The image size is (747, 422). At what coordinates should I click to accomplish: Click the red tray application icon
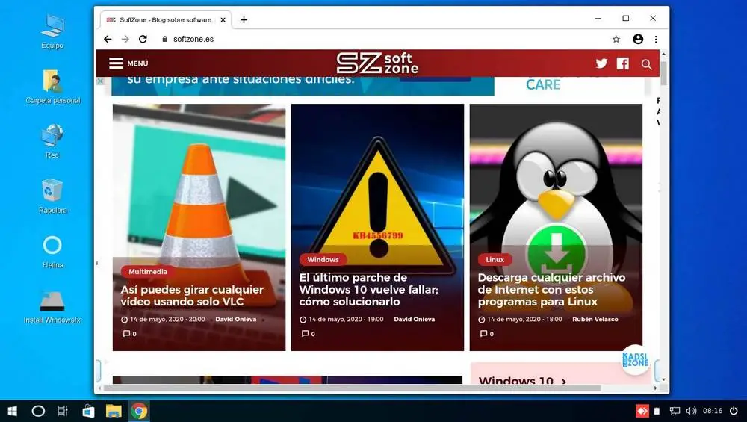point(642,411)
